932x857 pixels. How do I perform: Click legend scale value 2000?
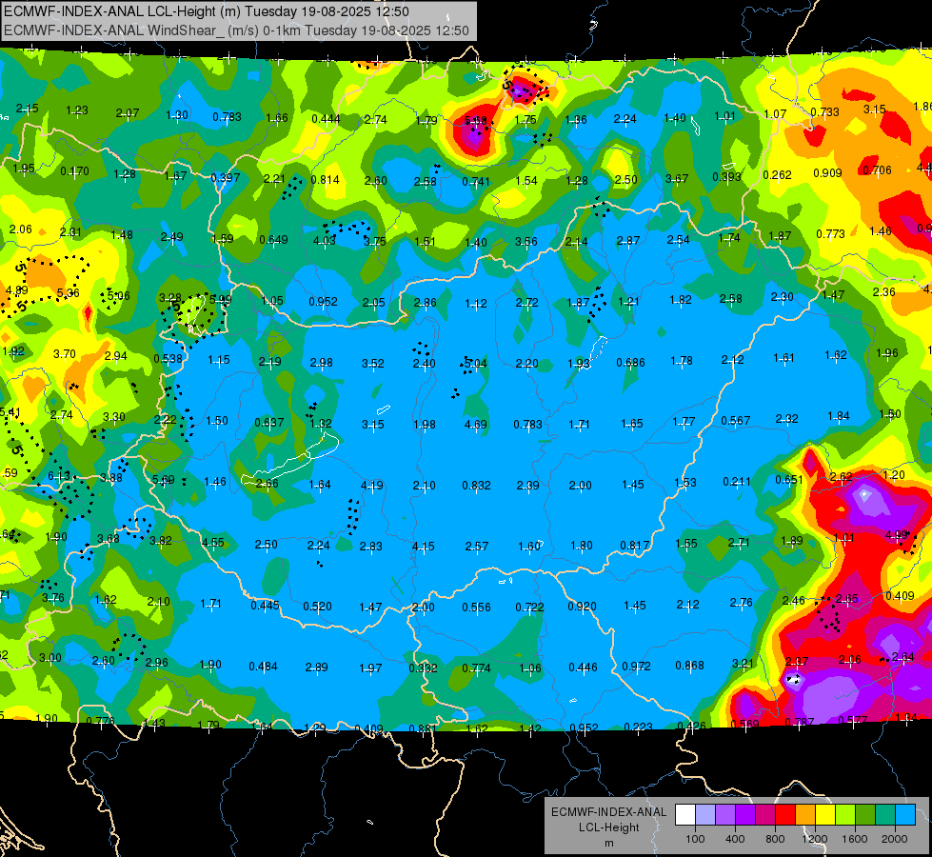(x=895, y=839)
